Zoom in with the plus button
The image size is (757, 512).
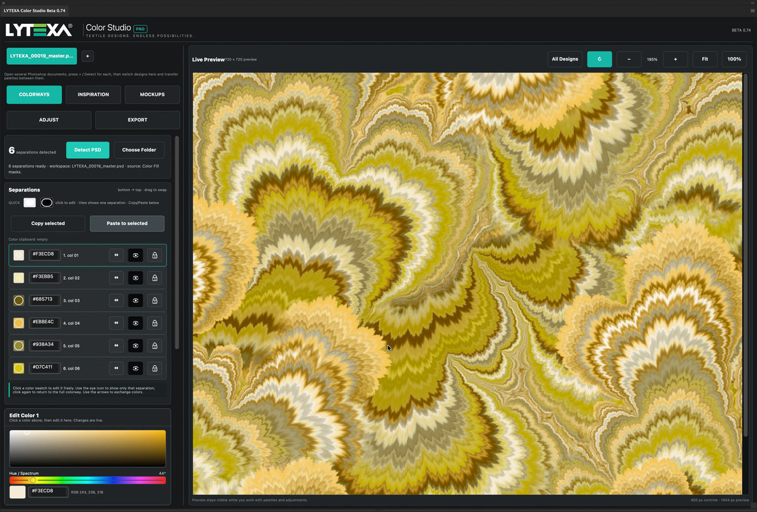676,59
